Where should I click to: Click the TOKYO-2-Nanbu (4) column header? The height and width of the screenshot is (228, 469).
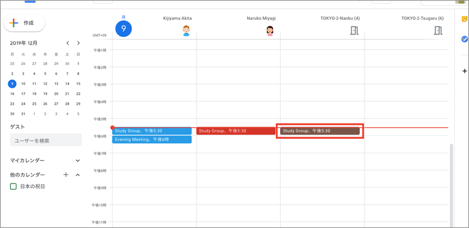tap(340, 18)
